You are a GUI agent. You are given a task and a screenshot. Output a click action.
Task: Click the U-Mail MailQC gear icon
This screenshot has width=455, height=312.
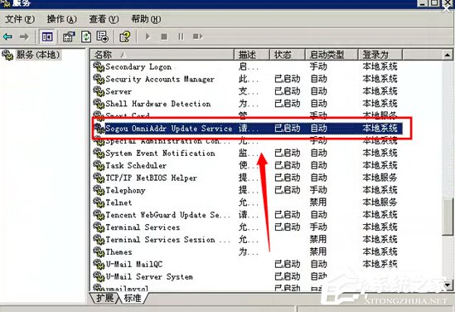click(99, 264)
